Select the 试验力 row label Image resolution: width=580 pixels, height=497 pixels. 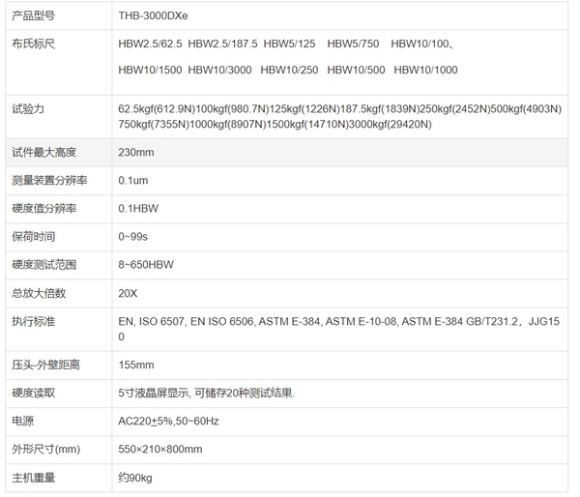tap(28, 109)
